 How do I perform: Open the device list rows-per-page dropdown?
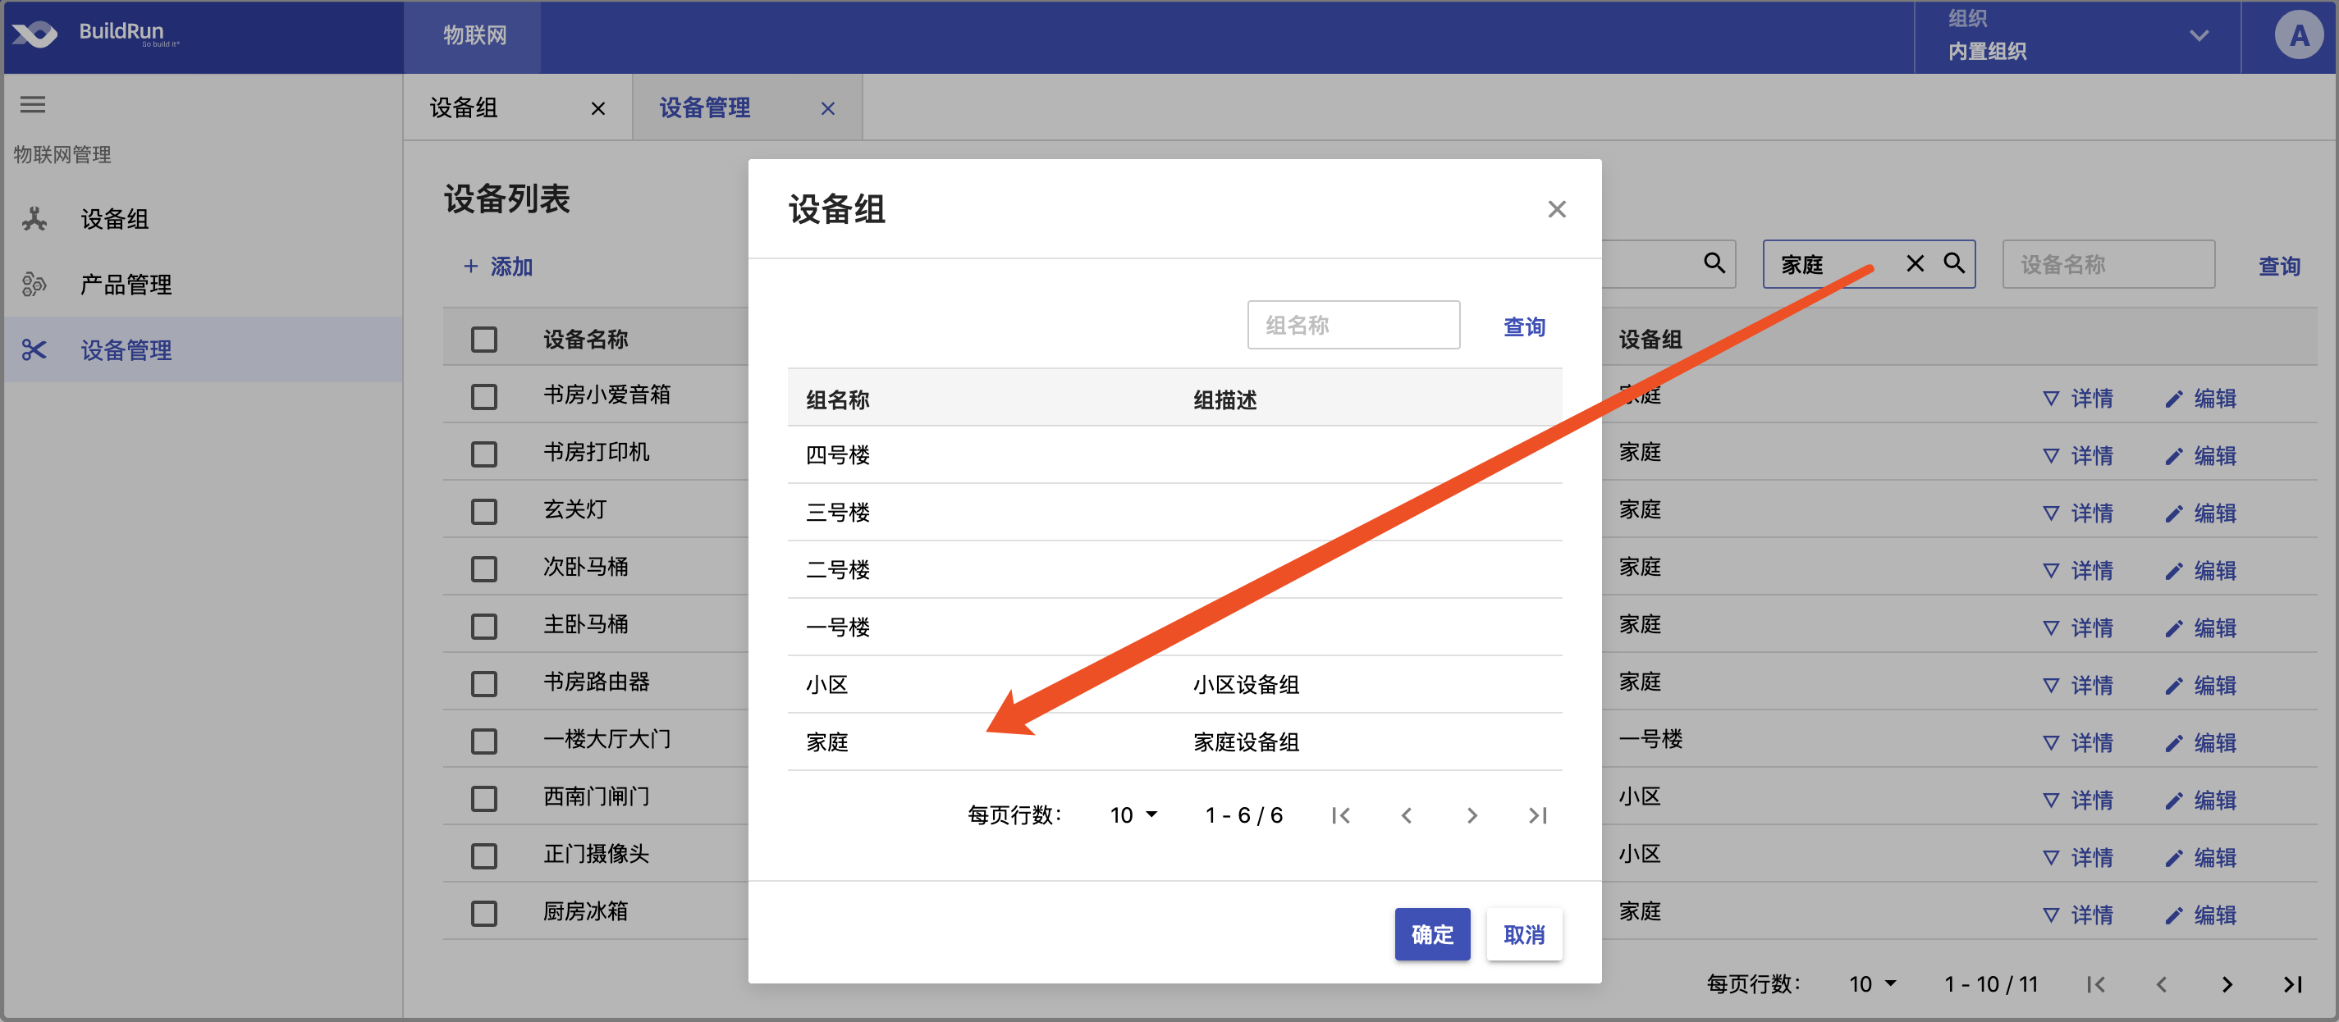click(1872, 985)
